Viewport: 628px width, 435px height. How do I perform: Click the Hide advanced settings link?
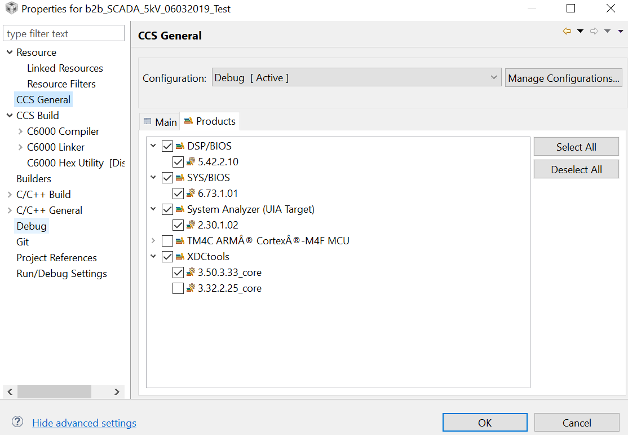(x=84, y=423)
